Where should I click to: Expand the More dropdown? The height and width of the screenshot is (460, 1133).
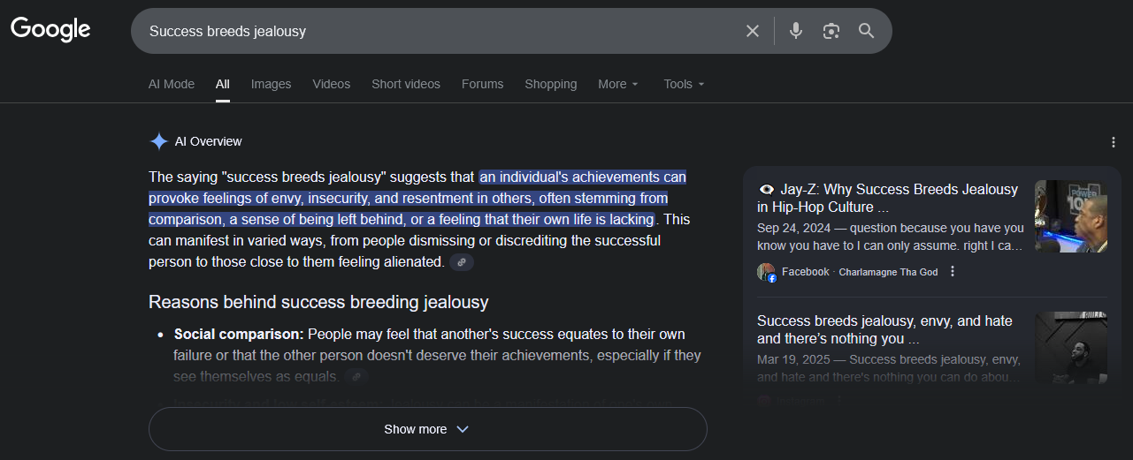(x=618, y=84)
